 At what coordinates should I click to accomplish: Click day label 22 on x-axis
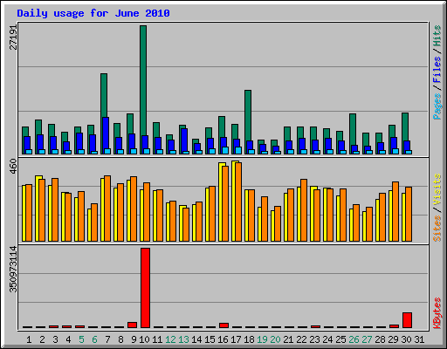pos(301,339)
